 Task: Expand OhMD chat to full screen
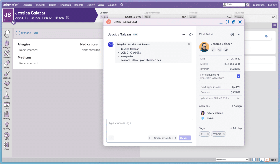pyautogui.click(x=227, y=22)
